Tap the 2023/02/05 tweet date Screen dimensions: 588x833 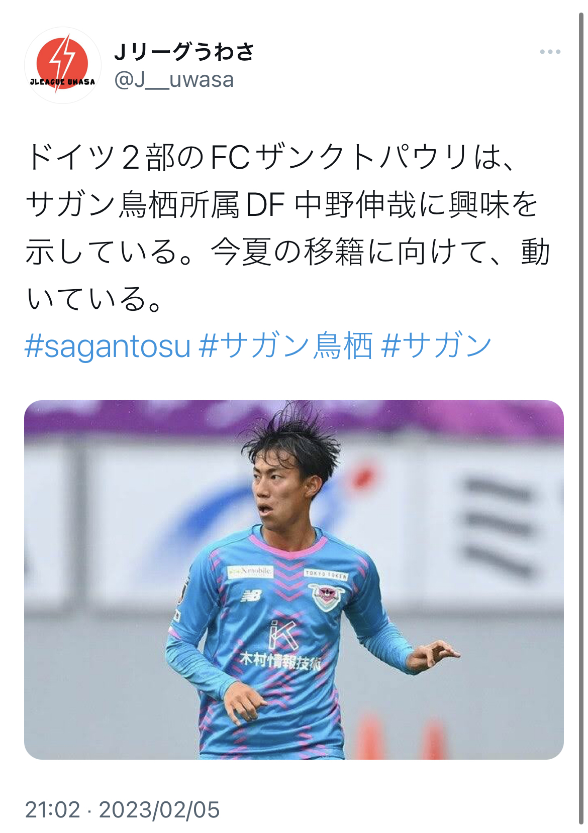coord(159,810)
